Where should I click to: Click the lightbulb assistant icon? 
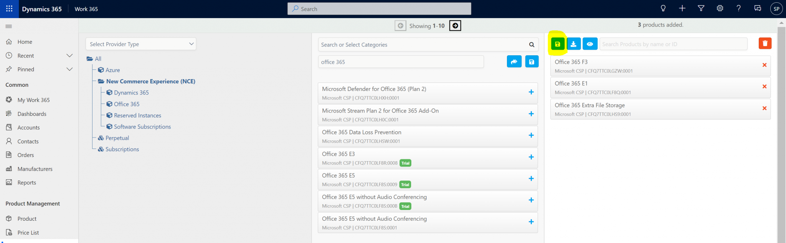(x=663, y=8)
